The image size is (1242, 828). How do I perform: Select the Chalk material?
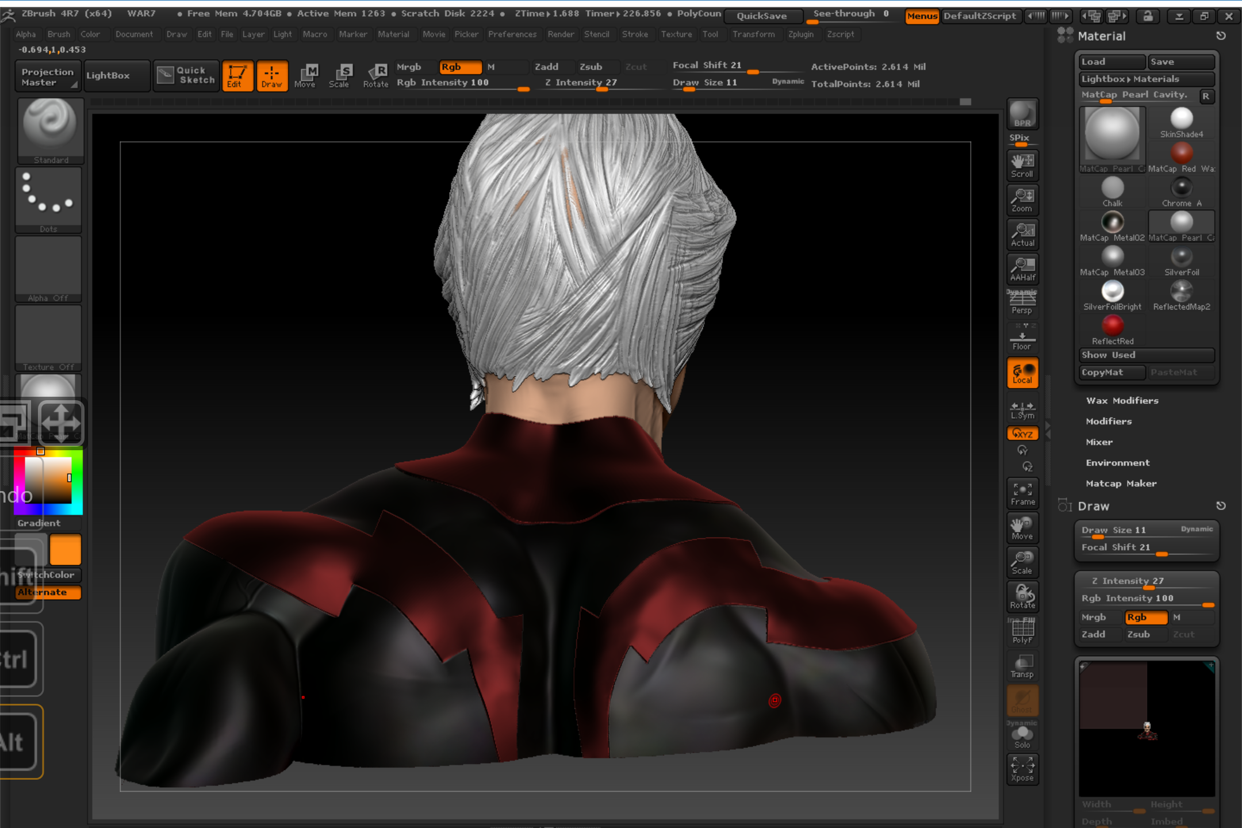pos(1112,191)
